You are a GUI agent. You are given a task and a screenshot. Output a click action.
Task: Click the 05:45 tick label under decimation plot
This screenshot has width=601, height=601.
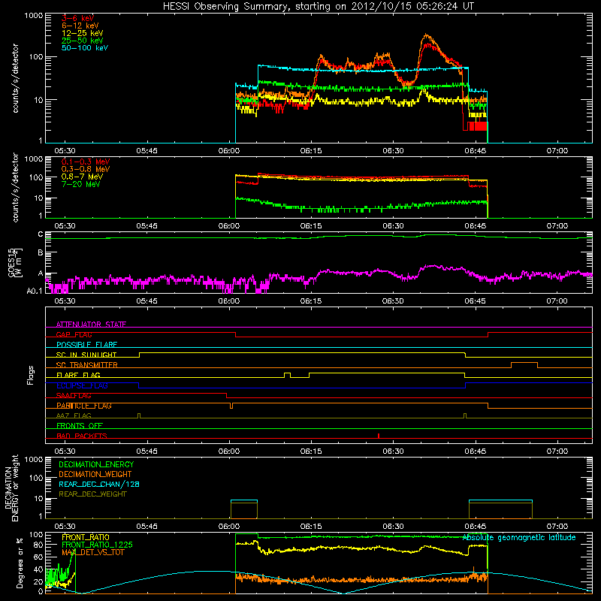tap(146, 527)
